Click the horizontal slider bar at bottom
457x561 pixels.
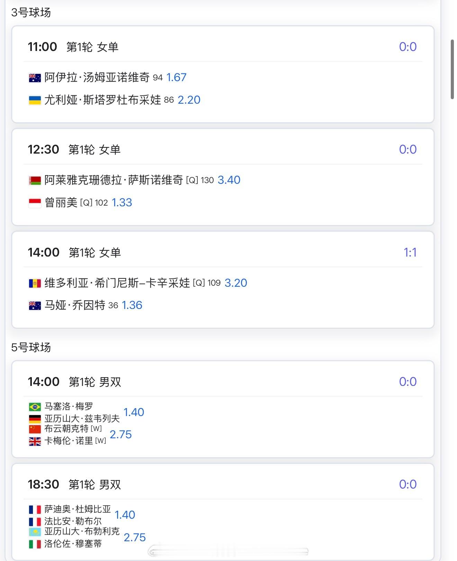click(x=228, y=551)
